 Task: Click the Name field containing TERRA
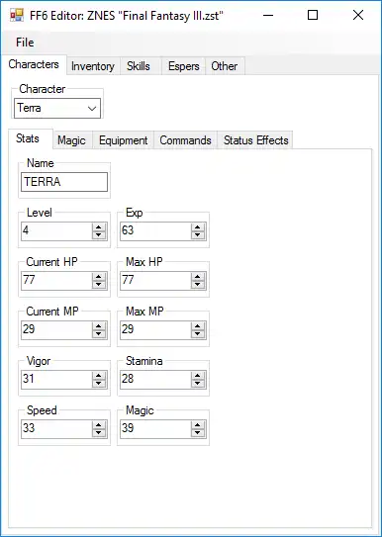[64, 182]
